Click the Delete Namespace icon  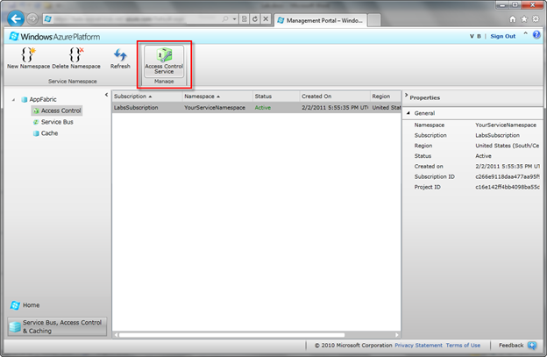point(76,55)
